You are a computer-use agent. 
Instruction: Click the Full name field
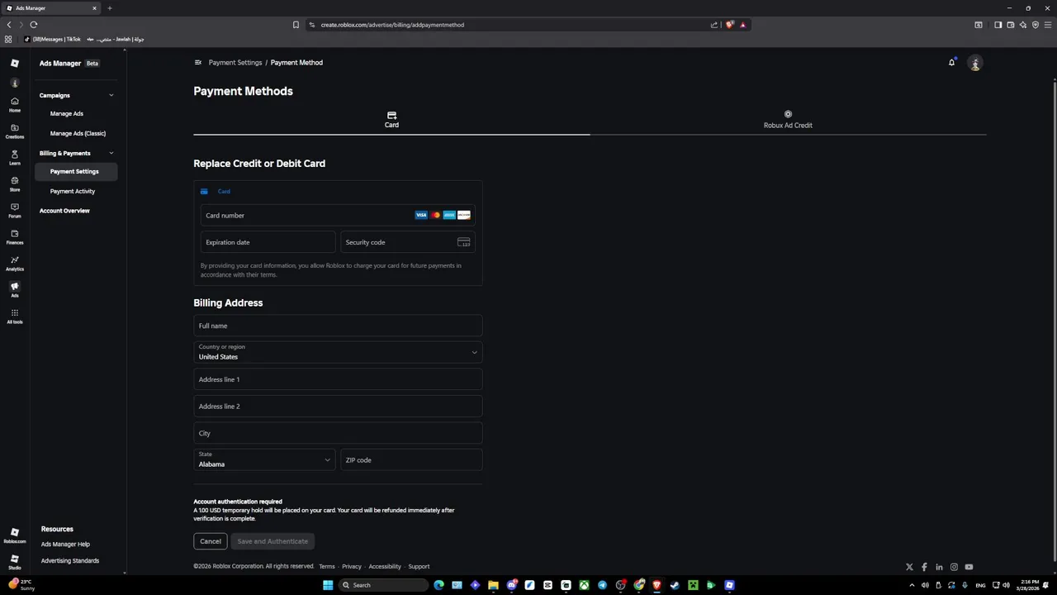pos(338,326)
